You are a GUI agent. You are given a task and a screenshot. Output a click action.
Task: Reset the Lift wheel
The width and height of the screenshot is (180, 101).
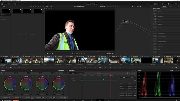click(x=16, y=76)
